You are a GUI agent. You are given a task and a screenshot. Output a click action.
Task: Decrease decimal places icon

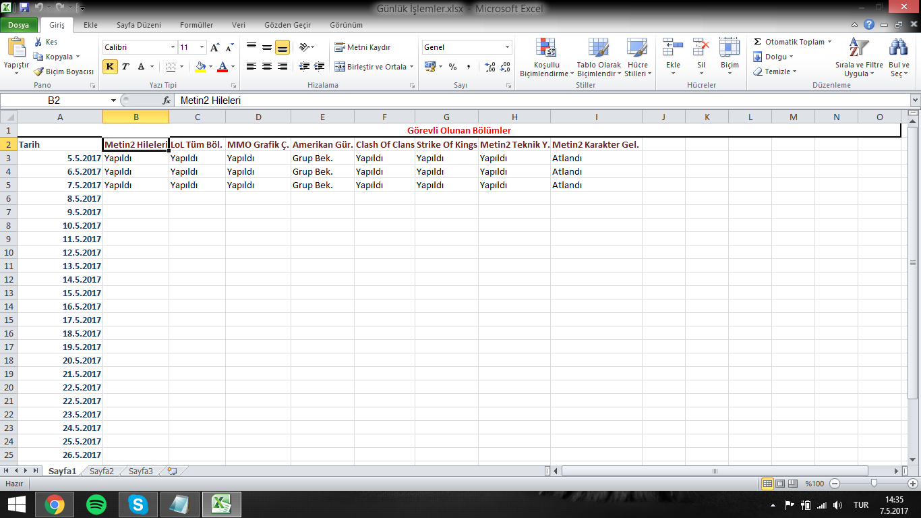tap(506, 67)
